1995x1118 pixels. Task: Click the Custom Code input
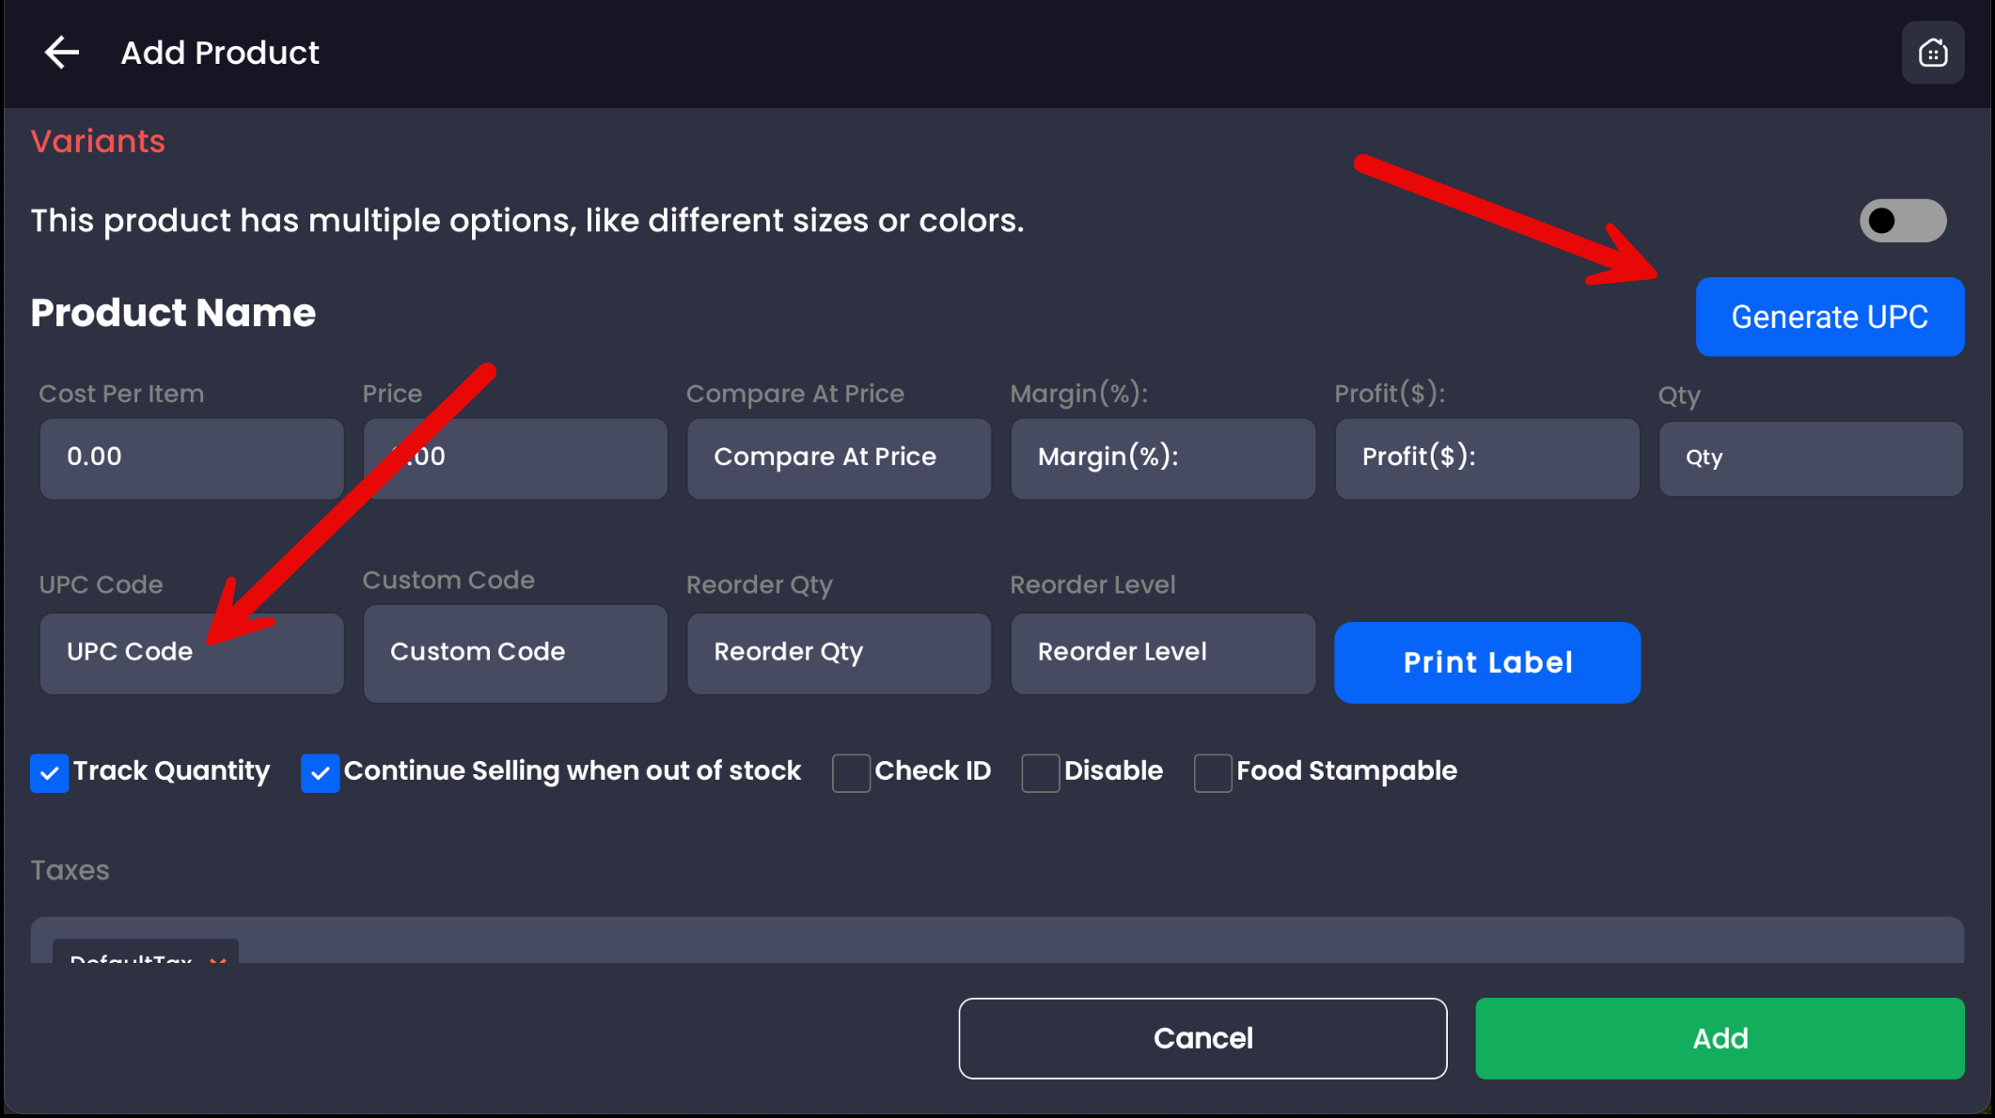(515, 653)
